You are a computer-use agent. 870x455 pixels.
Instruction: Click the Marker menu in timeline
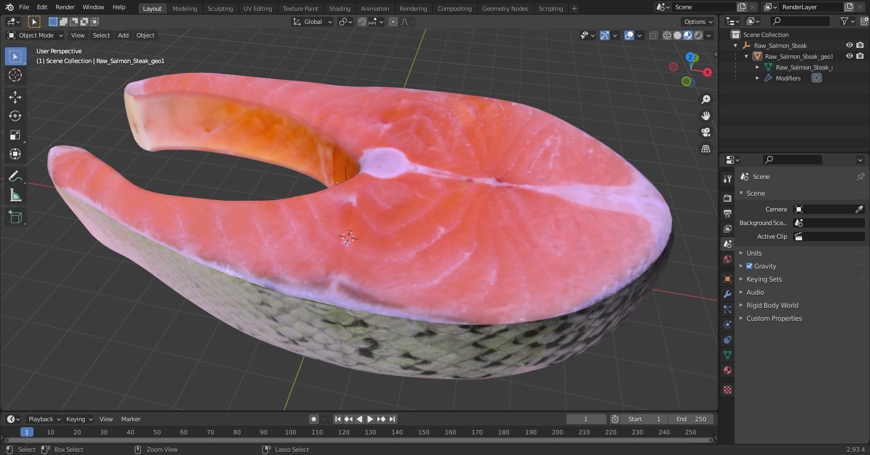(130, 419)
